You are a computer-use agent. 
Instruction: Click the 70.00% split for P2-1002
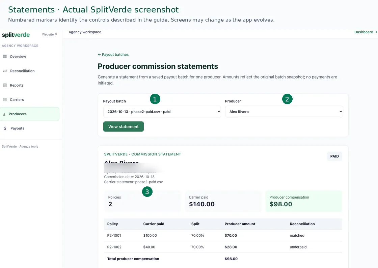198,247
